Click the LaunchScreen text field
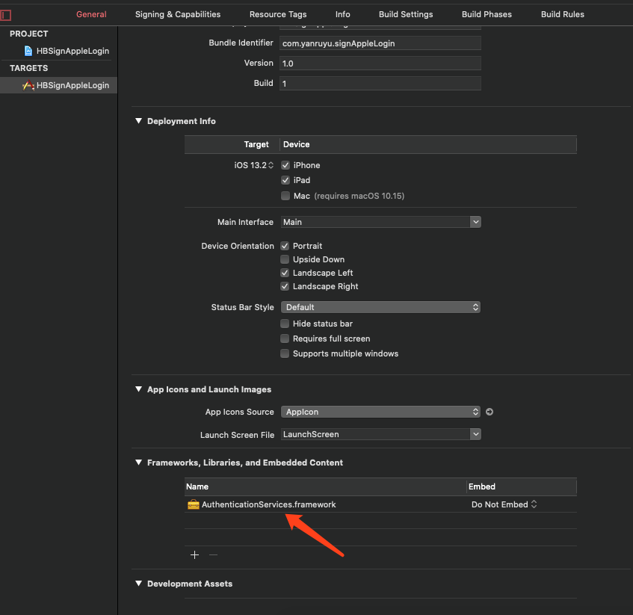This screenshot has height=615, width=633. point(375,434)
